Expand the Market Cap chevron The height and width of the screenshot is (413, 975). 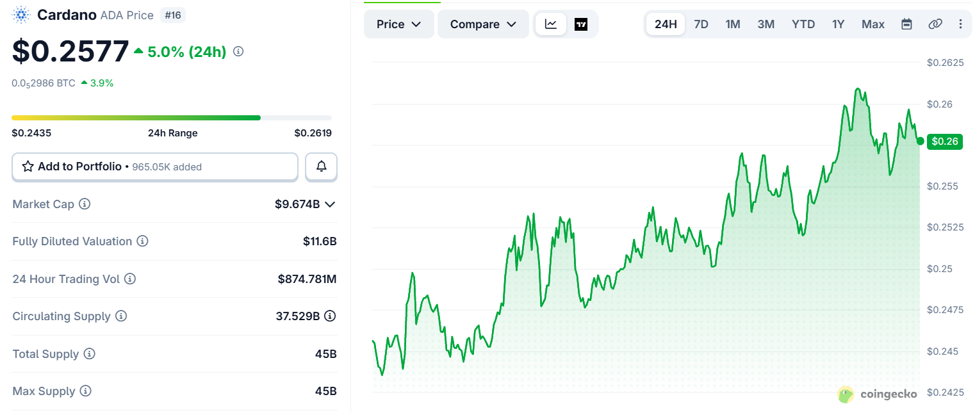click(x=330, y=204)
